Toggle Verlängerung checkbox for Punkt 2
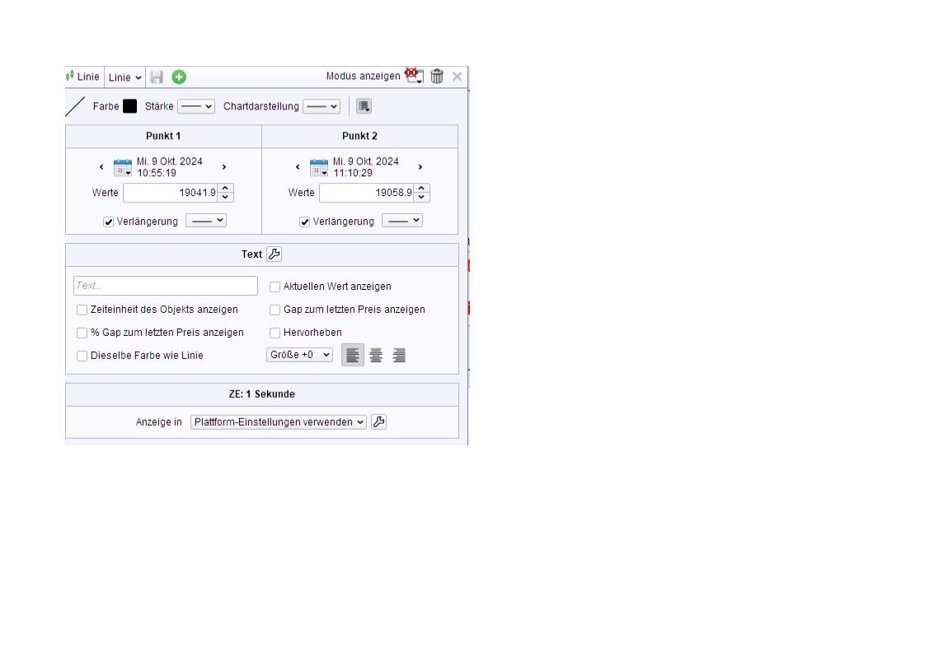 click(x=304, y=222)
